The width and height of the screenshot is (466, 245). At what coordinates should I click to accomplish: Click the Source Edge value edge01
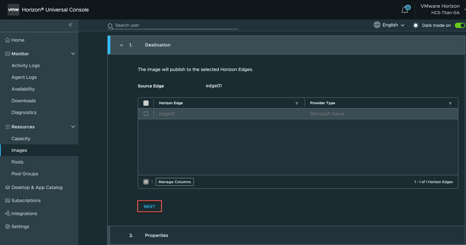(x=214, y=86)
